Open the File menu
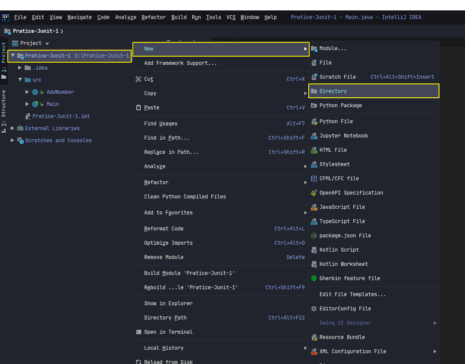The image size is (465, 364). 20,17
